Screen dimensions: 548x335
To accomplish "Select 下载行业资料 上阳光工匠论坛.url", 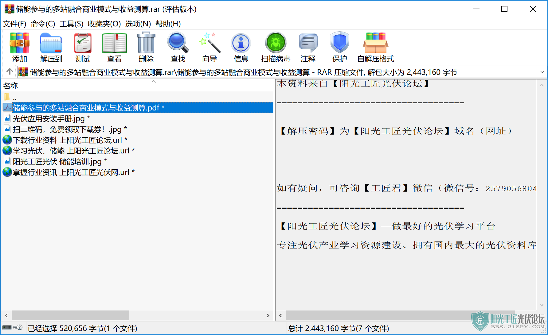I will click(x=70, y=140).
